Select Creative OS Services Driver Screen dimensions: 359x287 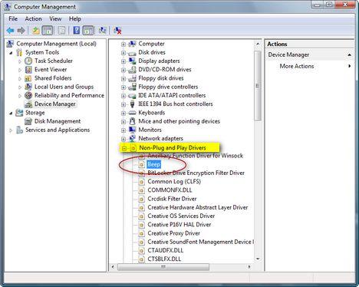[x=181, y=216]
